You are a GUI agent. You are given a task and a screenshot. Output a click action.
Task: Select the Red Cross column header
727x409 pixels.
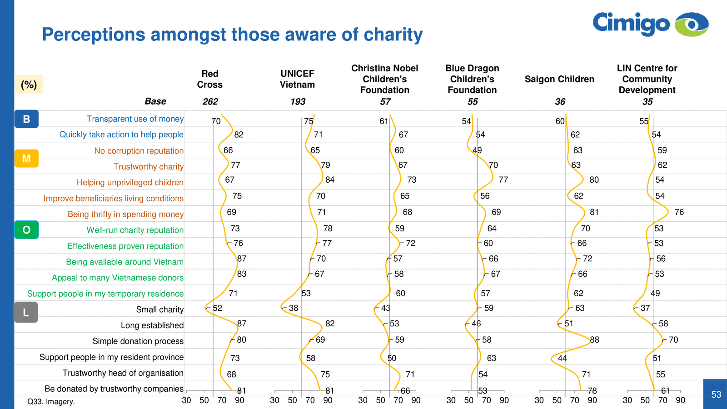(210, 79)
